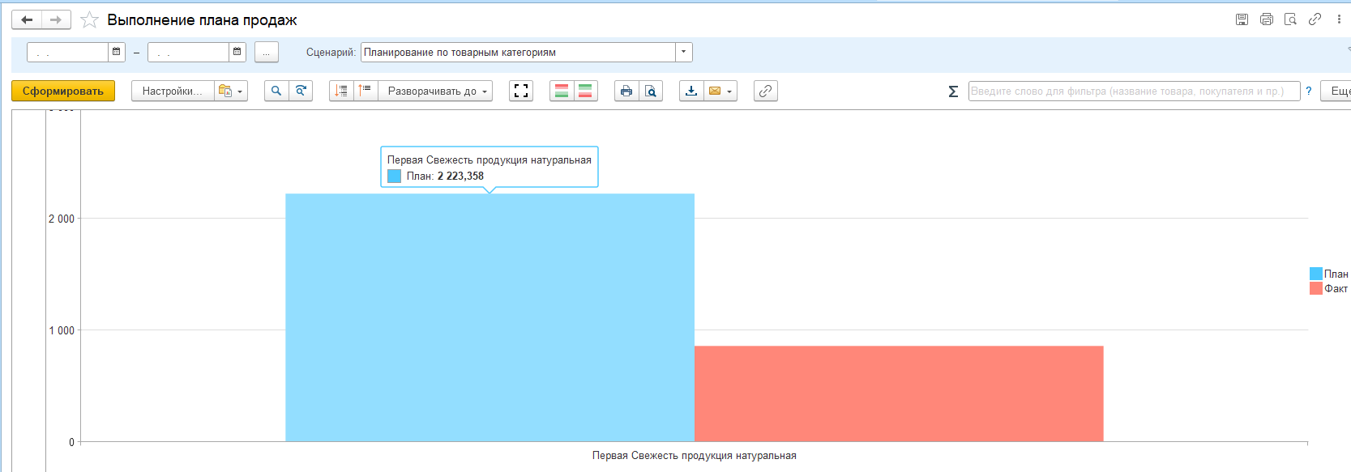Click the sigma sum icon
Screen dimensions: 1351x472
953,91
